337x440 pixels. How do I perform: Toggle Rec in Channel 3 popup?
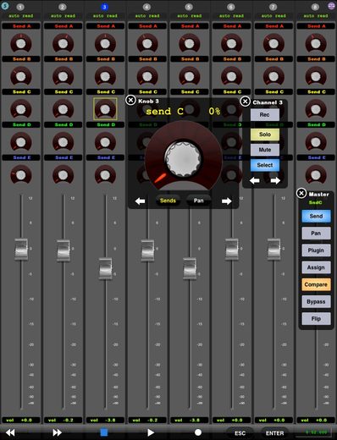(x=265, y=115)
